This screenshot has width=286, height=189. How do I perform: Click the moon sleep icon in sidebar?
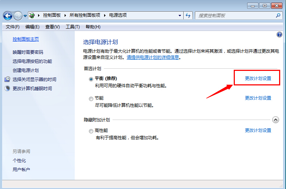pyautogui.click(x=7, y=88)
